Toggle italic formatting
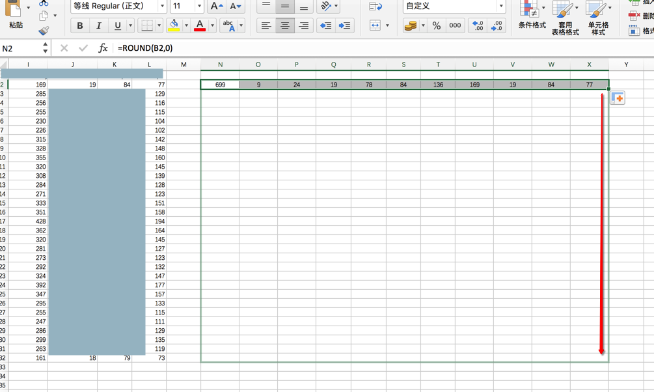Viewport: 654px width, 392px height. [x=99, y=26]
